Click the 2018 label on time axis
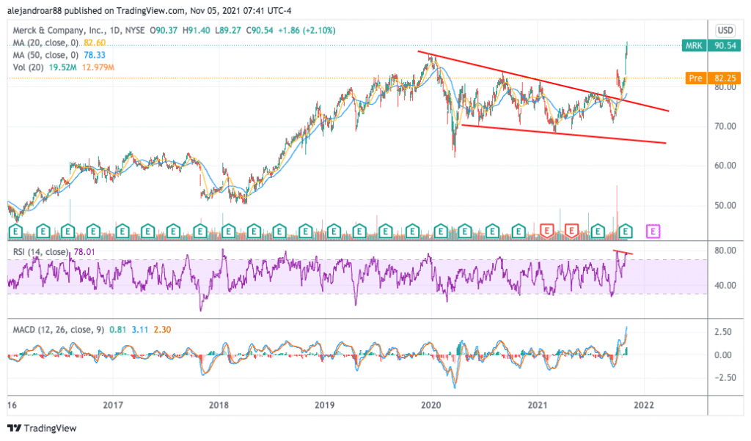Screen dimensions: 751x441 click(x=219, y=405)
